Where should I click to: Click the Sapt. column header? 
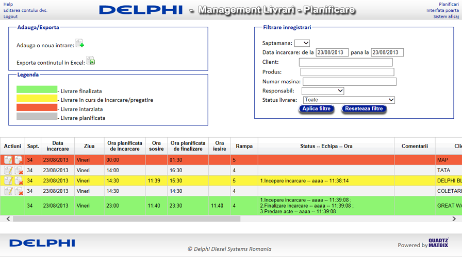coord(33,146)
